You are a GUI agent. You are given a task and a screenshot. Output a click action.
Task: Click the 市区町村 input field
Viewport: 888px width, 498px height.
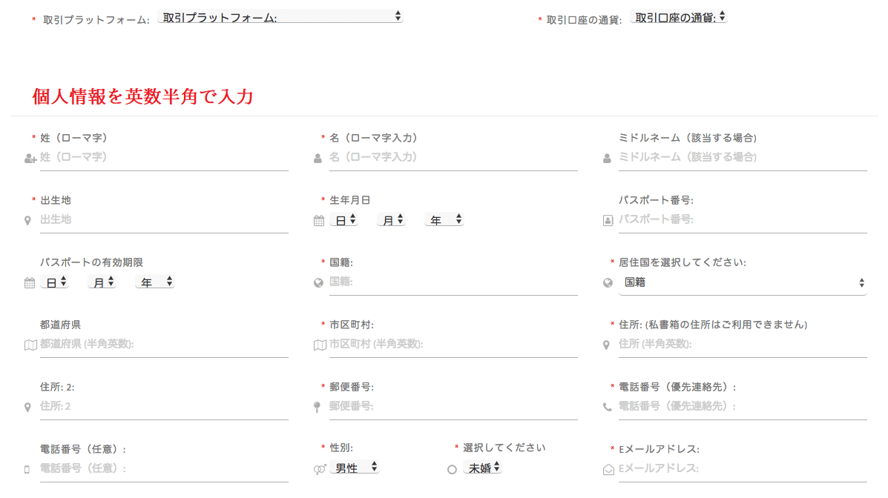(x=453, y=345)
